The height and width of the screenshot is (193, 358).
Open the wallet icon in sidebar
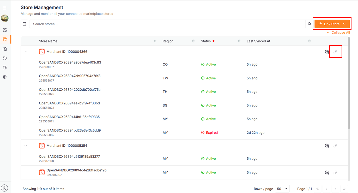[5, 68]
